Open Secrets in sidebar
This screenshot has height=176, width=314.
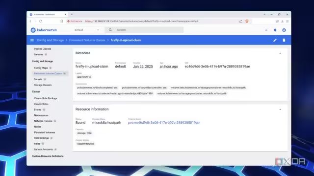[38, 79]
